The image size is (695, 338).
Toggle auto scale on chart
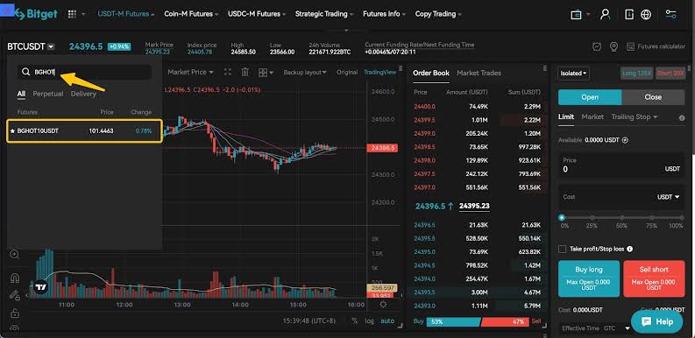click(387, 320)
